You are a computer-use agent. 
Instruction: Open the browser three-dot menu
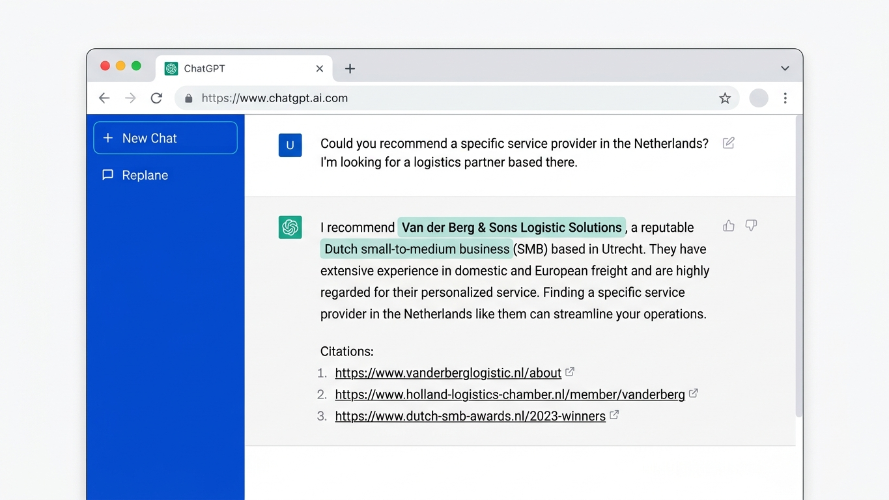[x=785, y=98]
